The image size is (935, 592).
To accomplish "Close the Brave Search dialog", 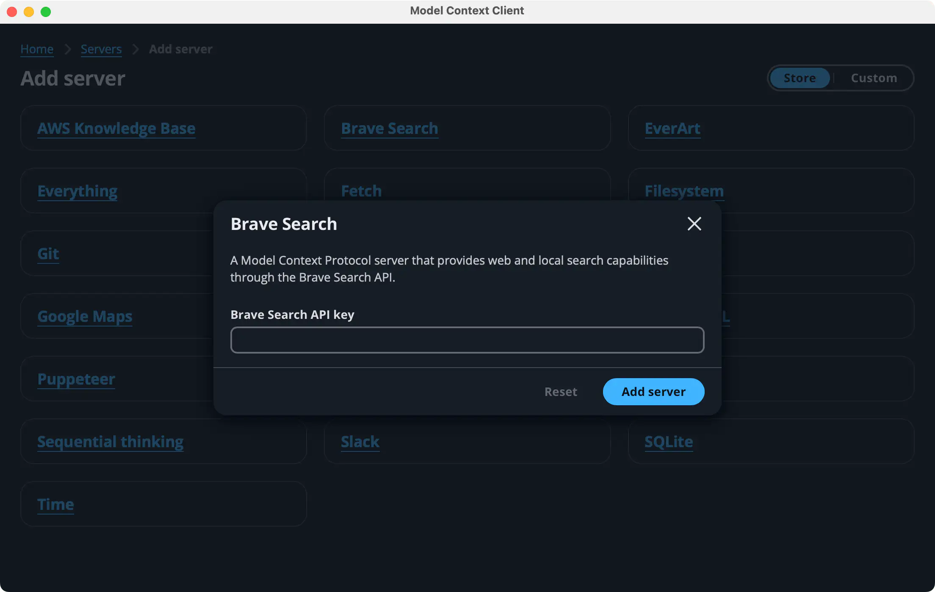I will pos(694,224).
